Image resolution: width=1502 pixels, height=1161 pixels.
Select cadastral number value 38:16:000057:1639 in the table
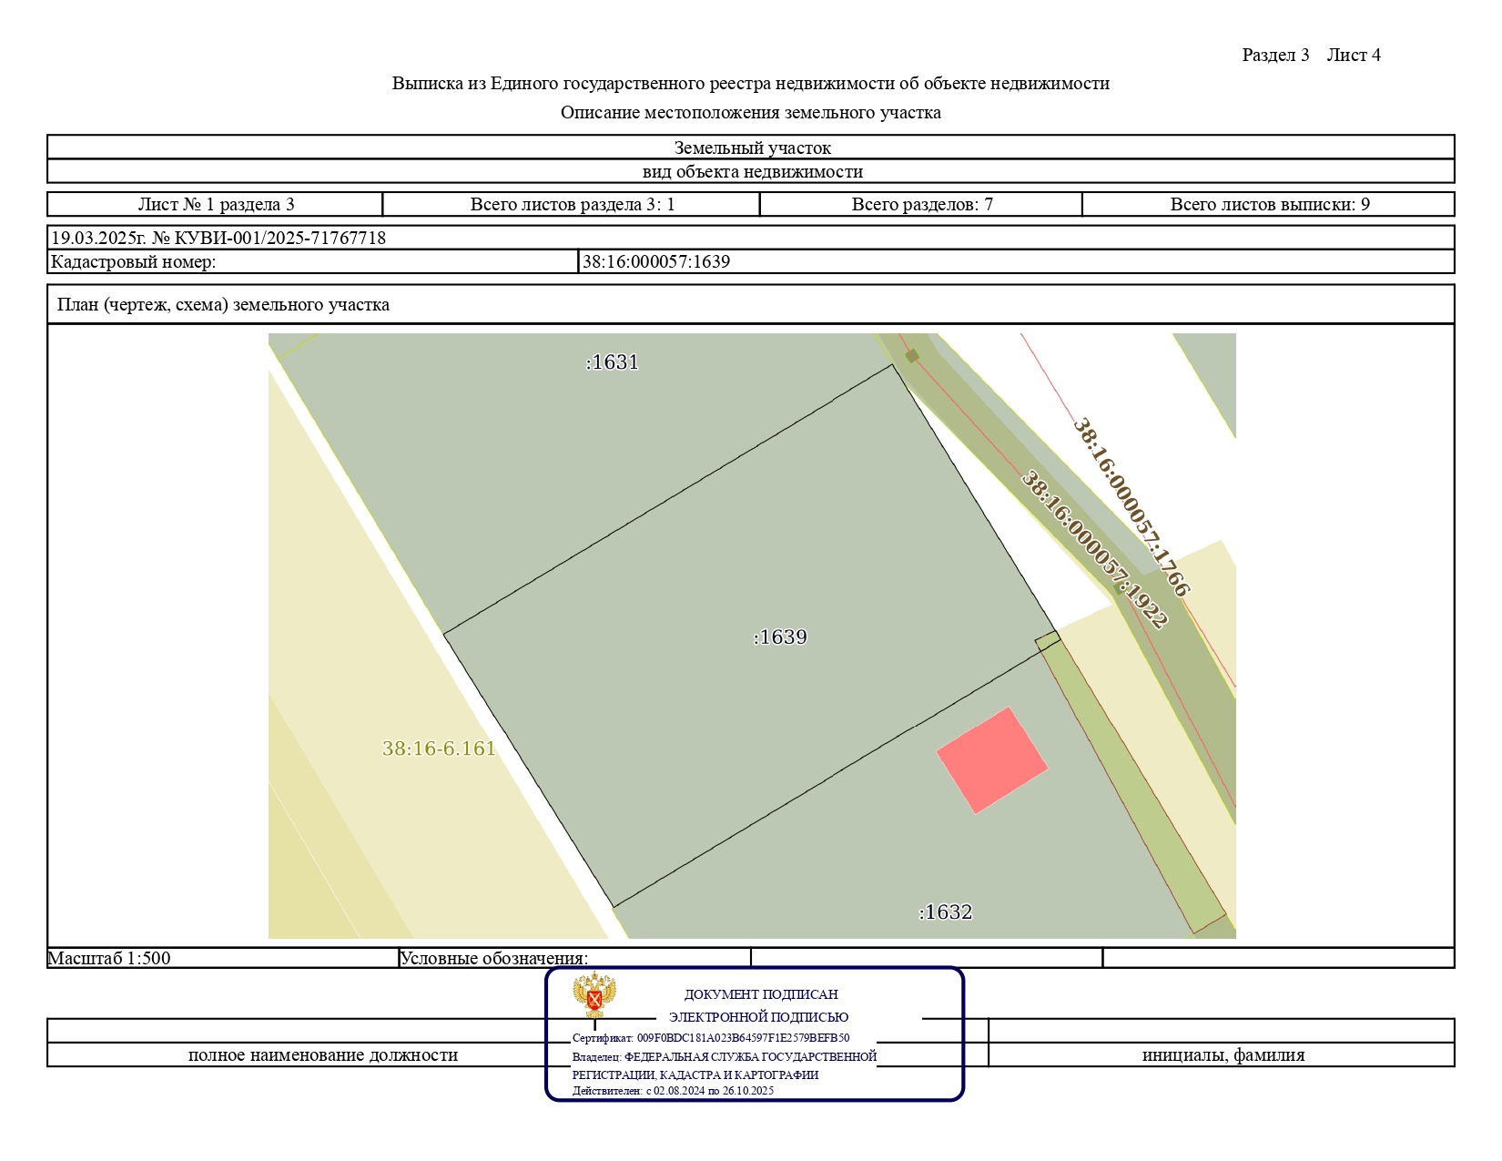tap(656, 262)
